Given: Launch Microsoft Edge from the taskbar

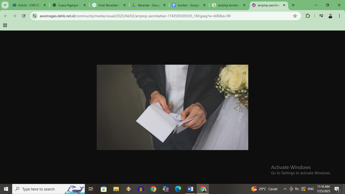Looking at the screenshot, I should (178, 189).
